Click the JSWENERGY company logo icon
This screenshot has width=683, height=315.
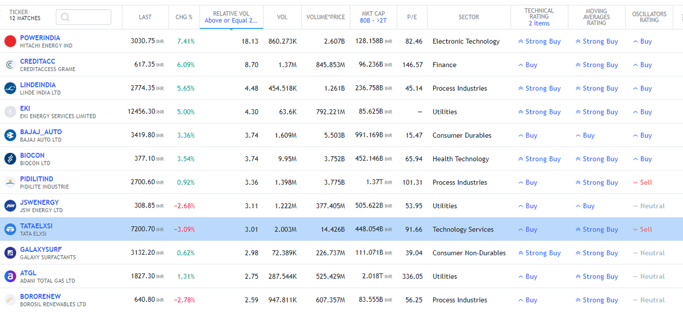[x=10, y=206]
